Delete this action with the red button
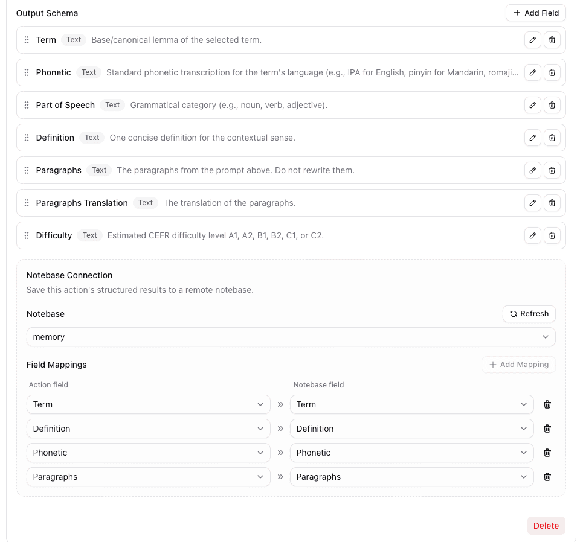 tap(546, 526)
